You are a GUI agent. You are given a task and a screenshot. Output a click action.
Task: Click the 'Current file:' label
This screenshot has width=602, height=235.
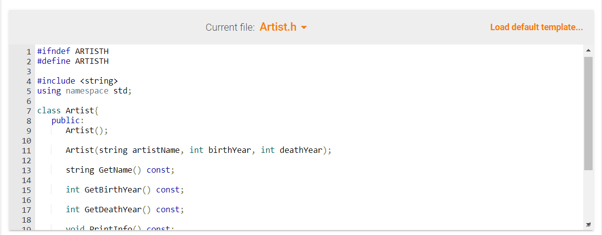[230, 27]
